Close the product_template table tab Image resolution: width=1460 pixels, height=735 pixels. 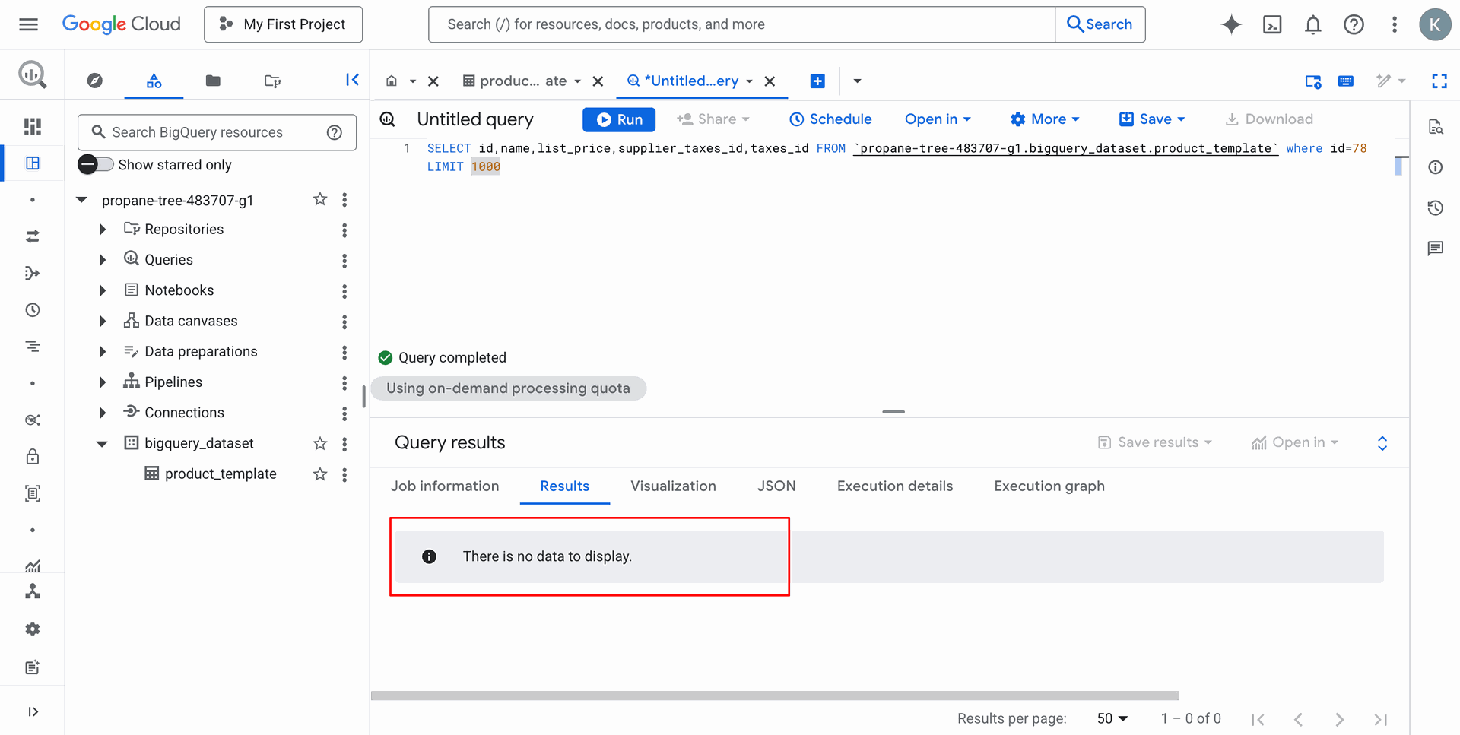click(598, 81)
